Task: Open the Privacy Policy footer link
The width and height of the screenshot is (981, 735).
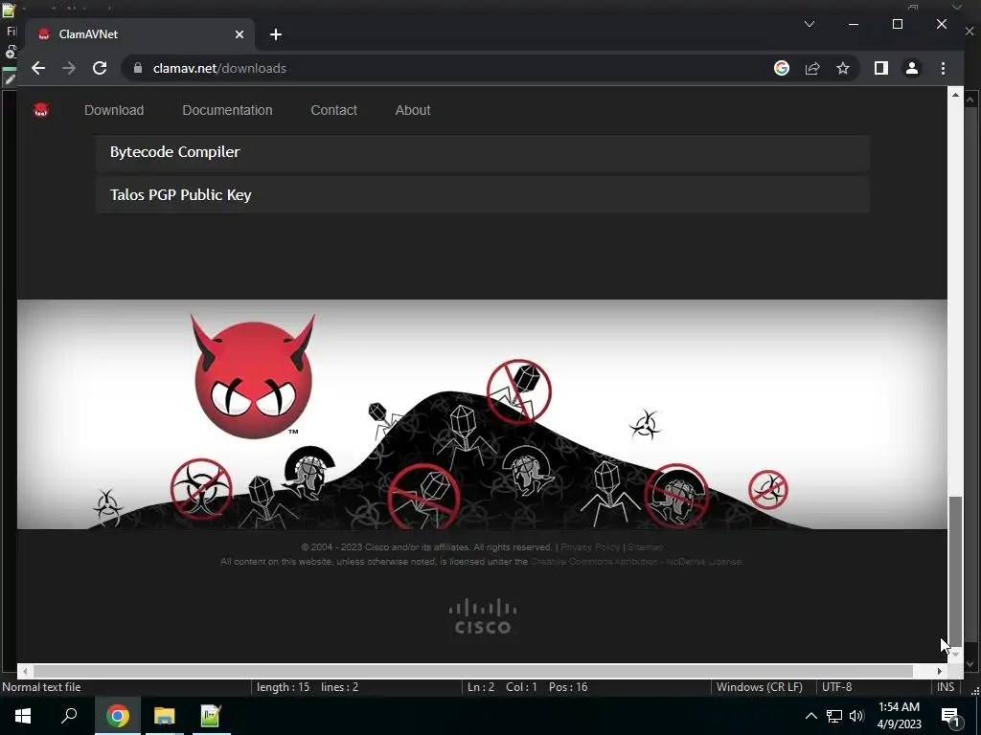Action: coord(590,546)
